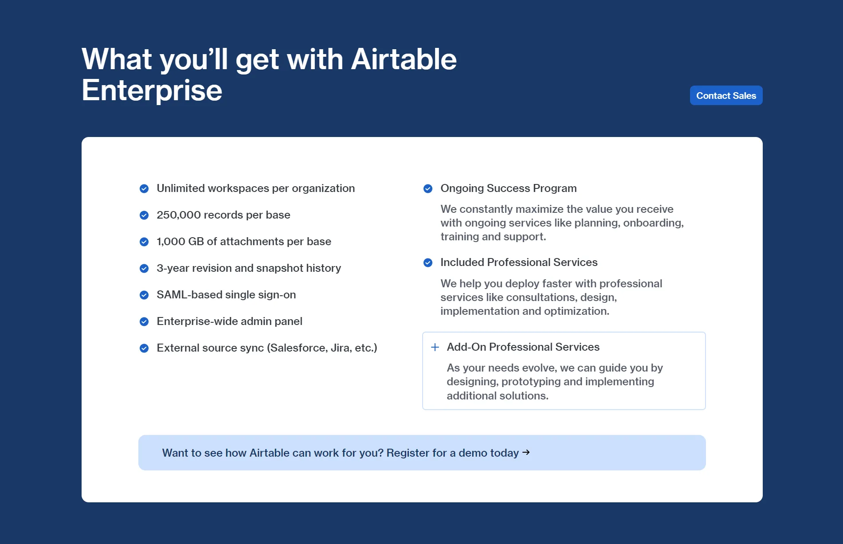Viewport: 843px width, 544px height.
Task: Click the arrow icon after demo today
Action: click(x=526, y=452)
